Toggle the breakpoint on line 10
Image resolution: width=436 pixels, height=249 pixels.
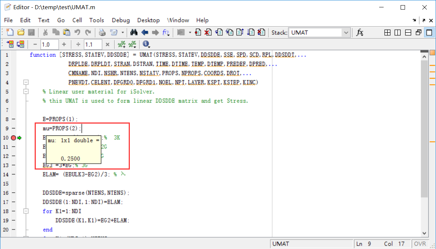pyautogui.click(x=14, y=138)
